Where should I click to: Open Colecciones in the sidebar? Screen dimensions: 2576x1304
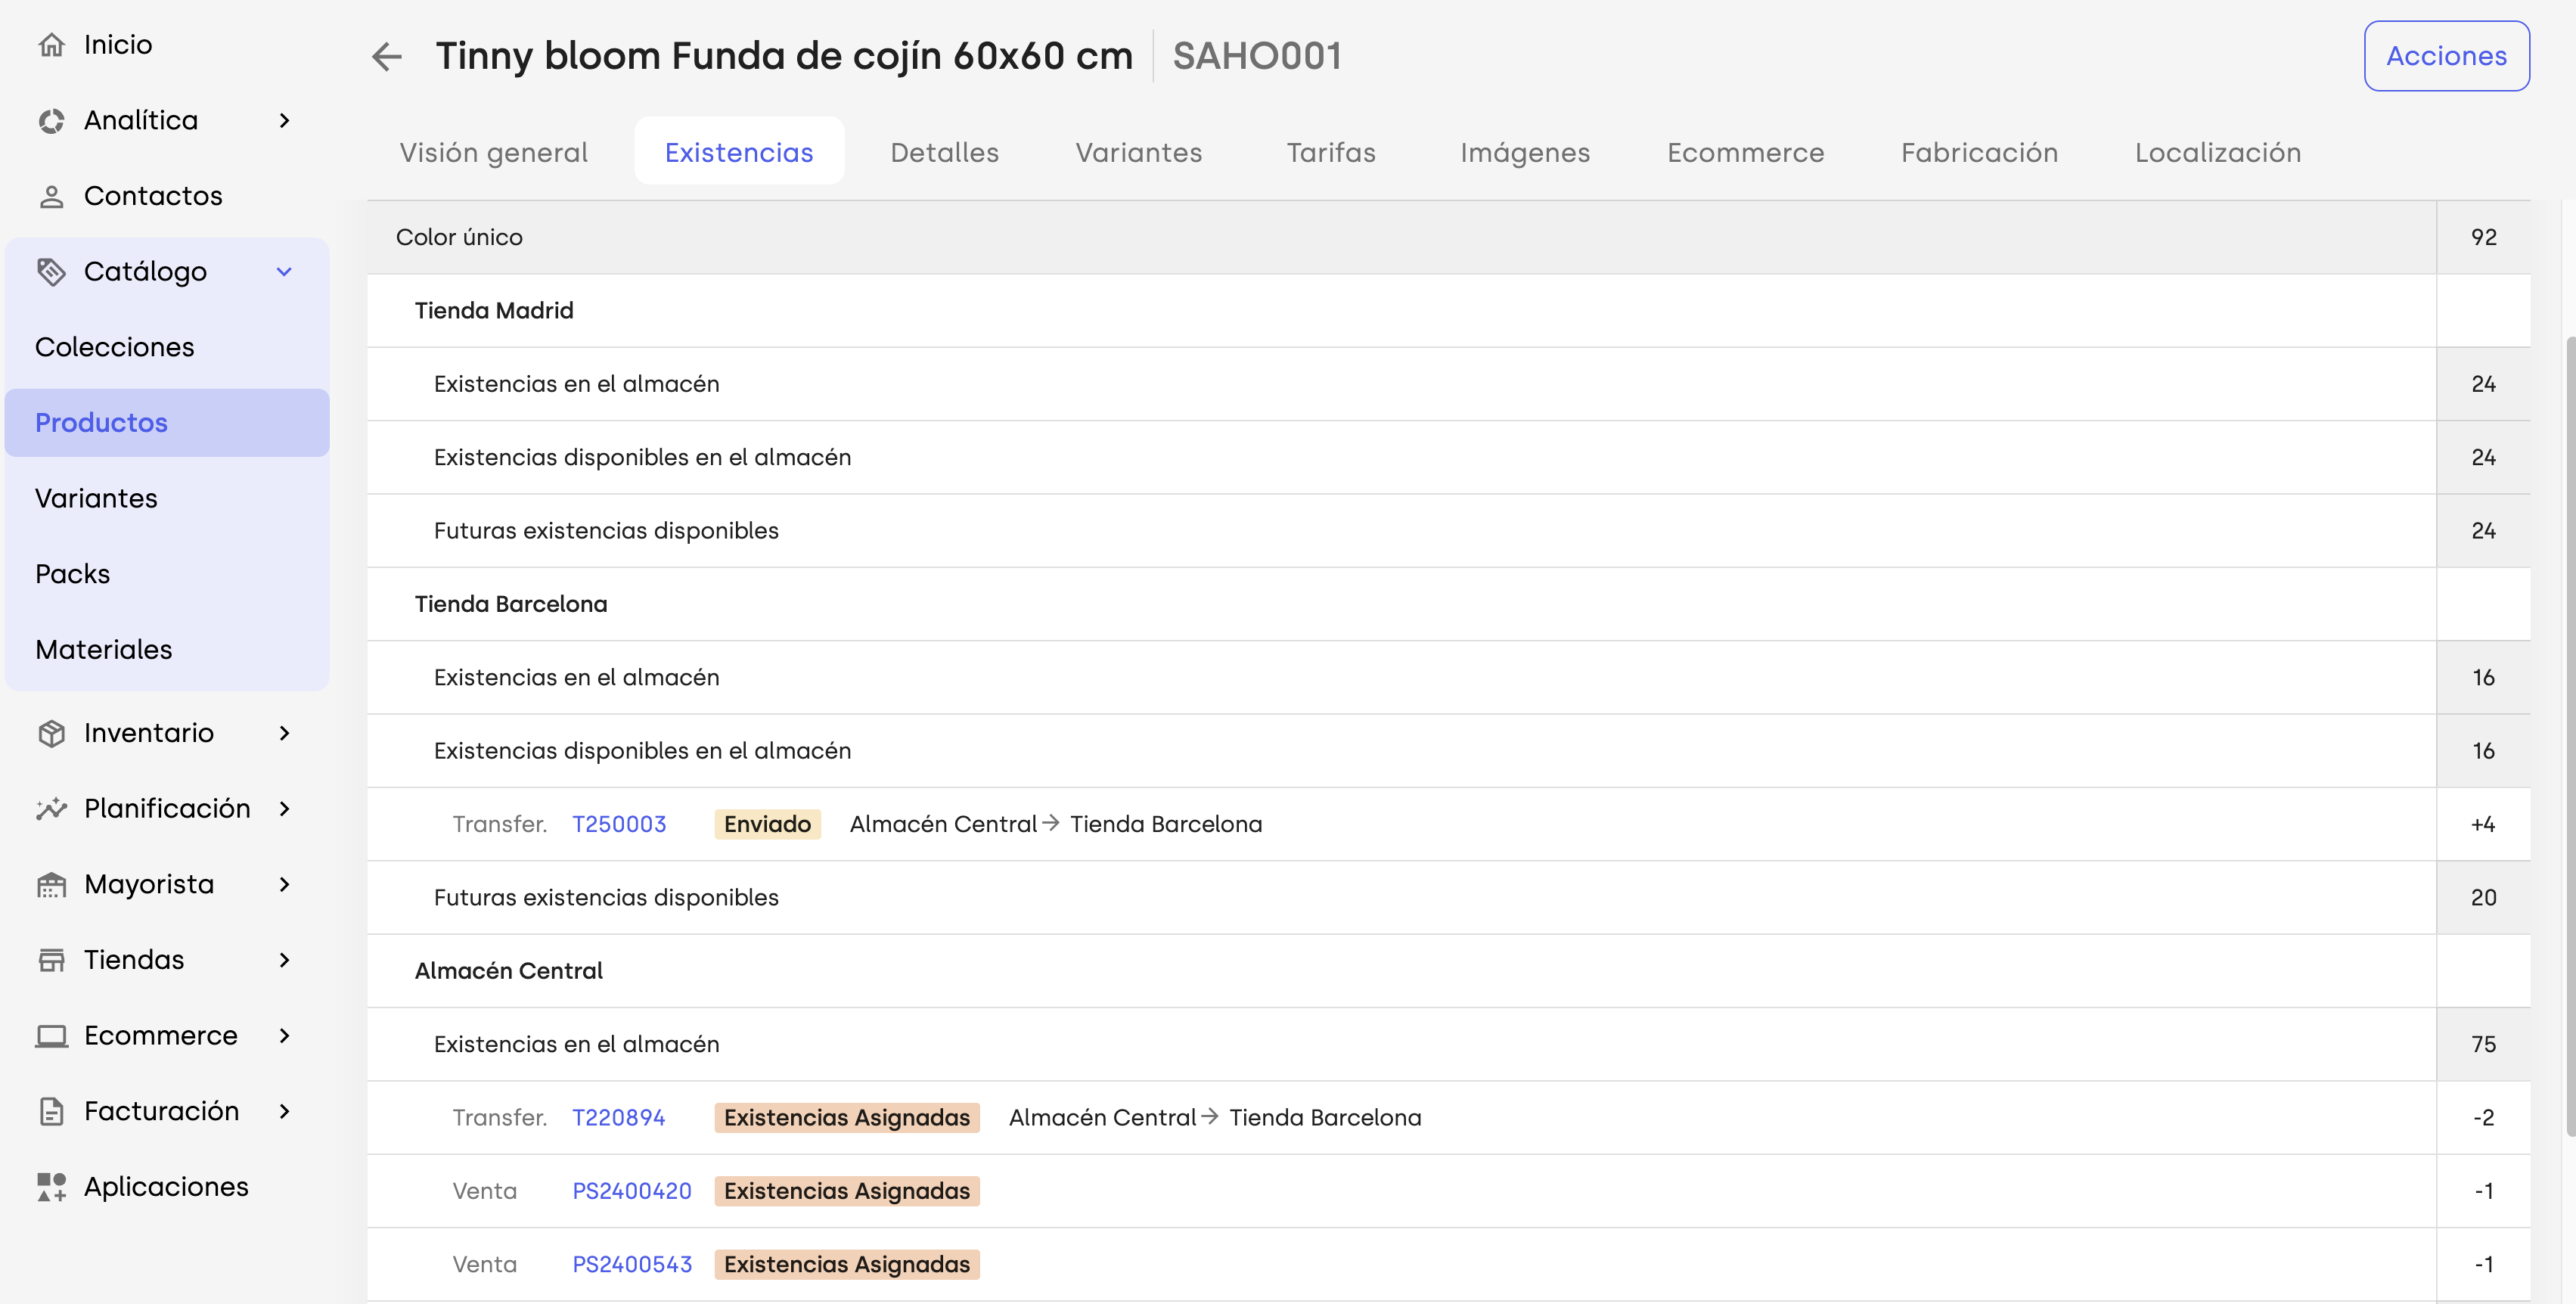coord(167,347)
